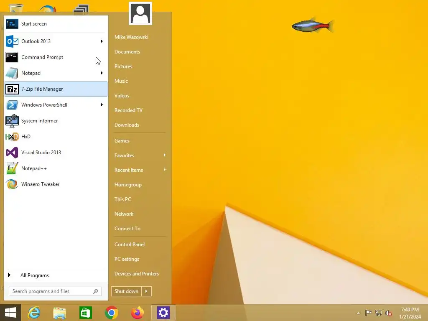The image size is (428, 321).
Task: Open File Explorer from taskbar
Action: (x=59, y=313)
